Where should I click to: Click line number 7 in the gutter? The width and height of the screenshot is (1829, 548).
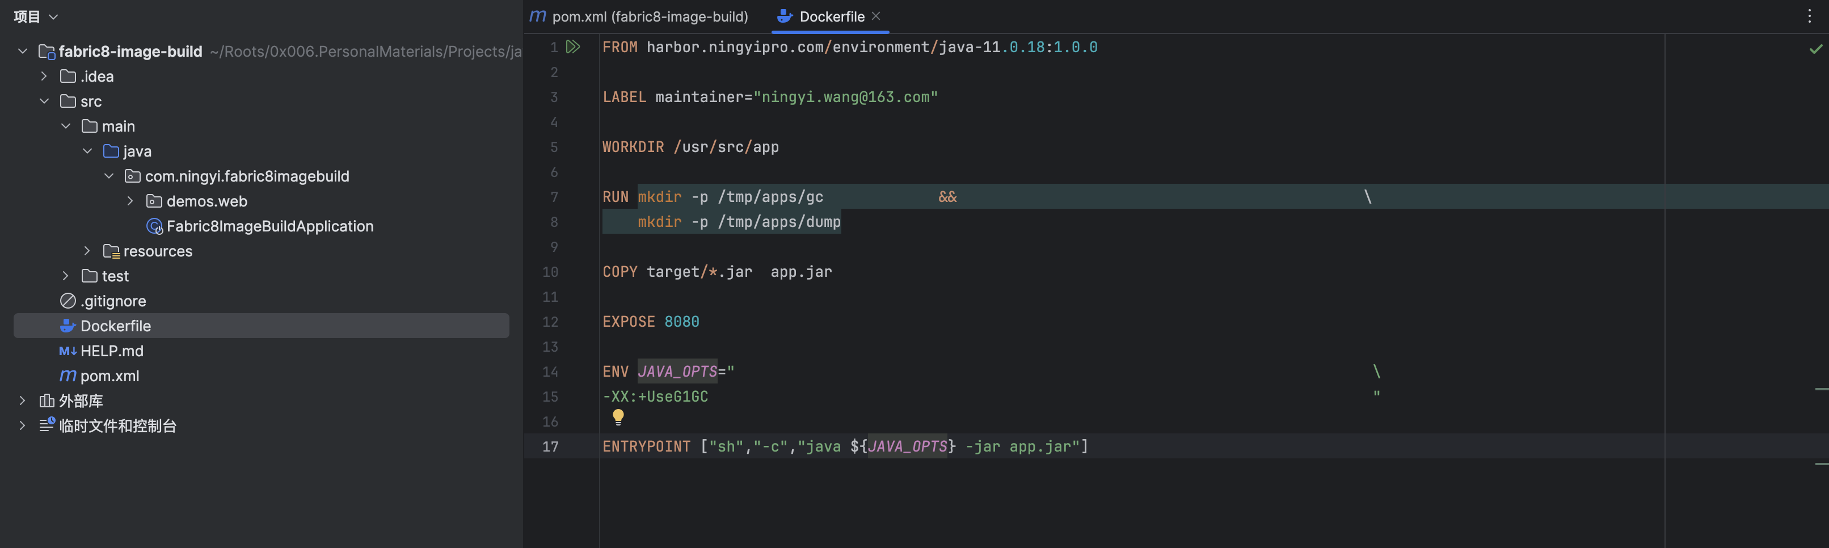(554, 197)
